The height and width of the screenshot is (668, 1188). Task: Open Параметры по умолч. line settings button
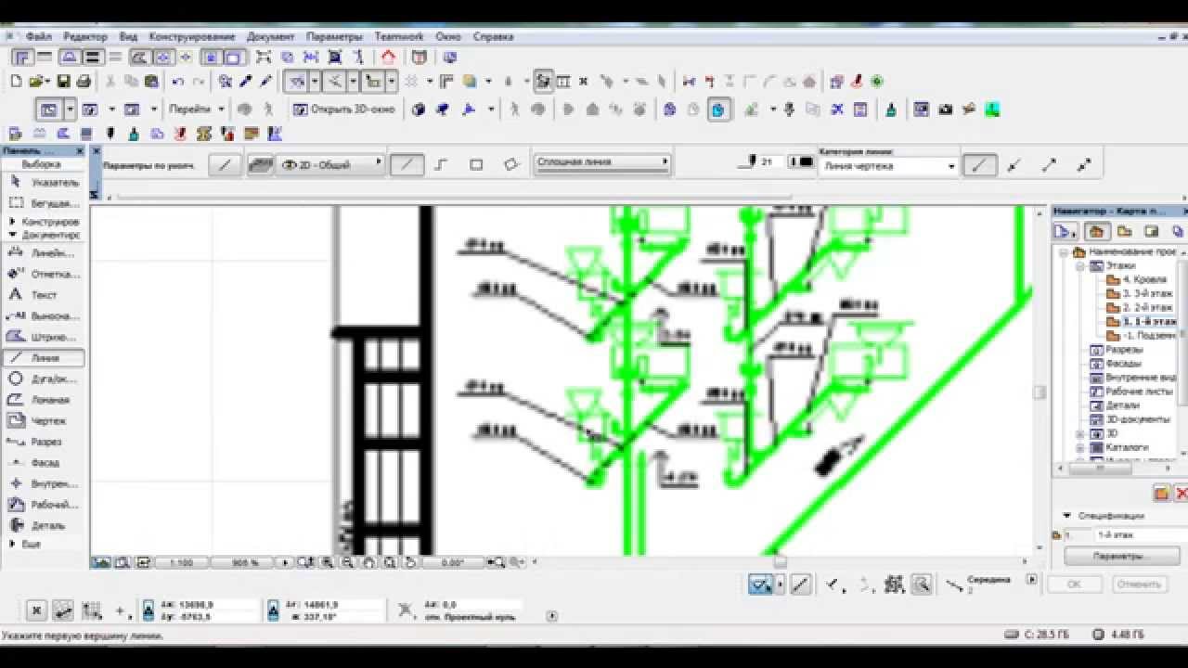tap(225, 165)
